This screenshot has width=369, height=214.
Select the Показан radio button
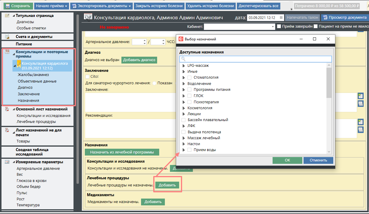coord(154,83)
